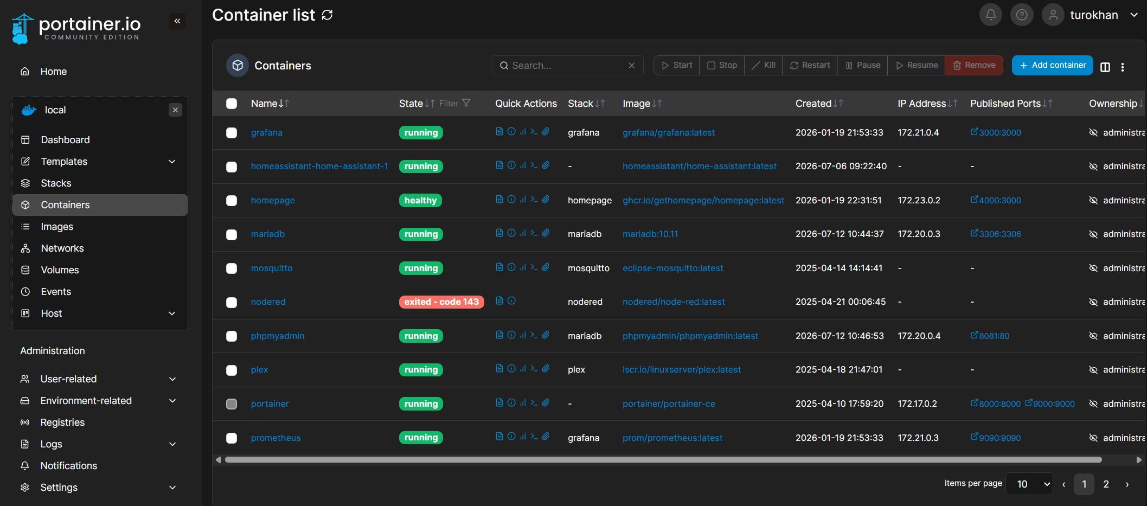Select the phpmyadmin container checkbox
Screen dimensions: 1147x506
coord(232,336)
